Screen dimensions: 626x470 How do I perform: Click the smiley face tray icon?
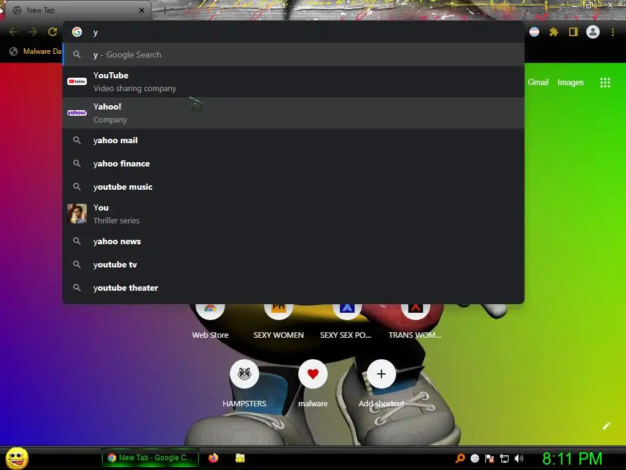(x=474, y=458)
